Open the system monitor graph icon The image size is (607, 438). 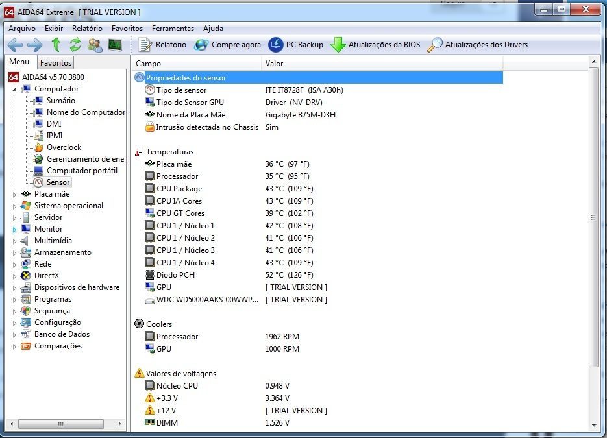[115, 45]
